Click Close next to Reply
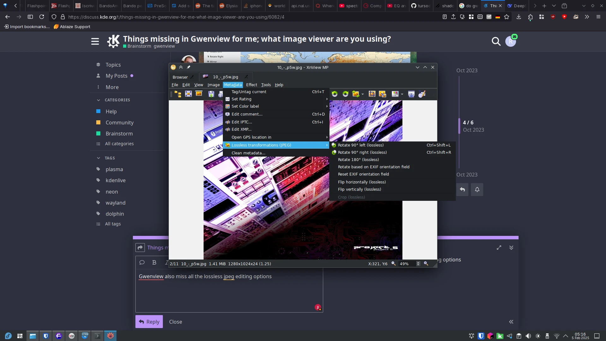The image size is (606, 341). (x=175, y=322)
